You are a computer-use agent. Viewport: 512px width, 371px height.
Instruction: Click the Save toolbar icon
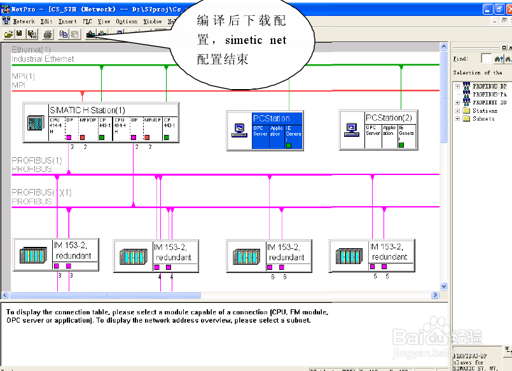18,34
